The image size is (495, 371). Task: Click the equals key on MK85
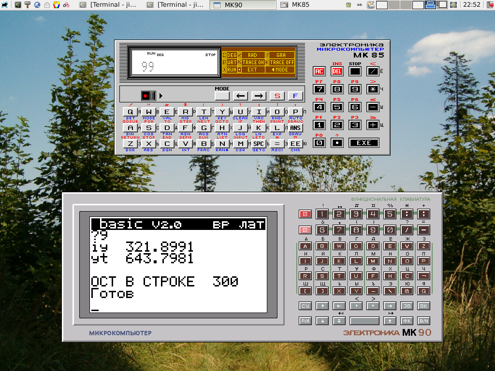(277, 144)
